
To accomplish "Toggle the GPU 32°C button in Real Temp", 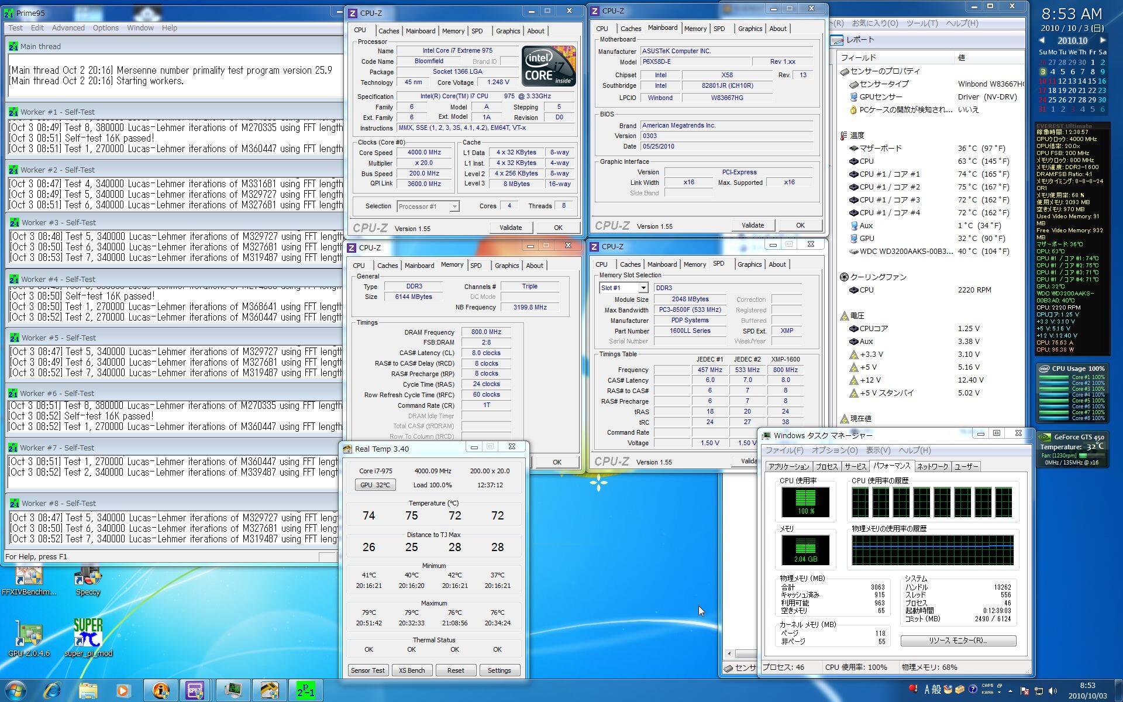I will coord(375,485).
